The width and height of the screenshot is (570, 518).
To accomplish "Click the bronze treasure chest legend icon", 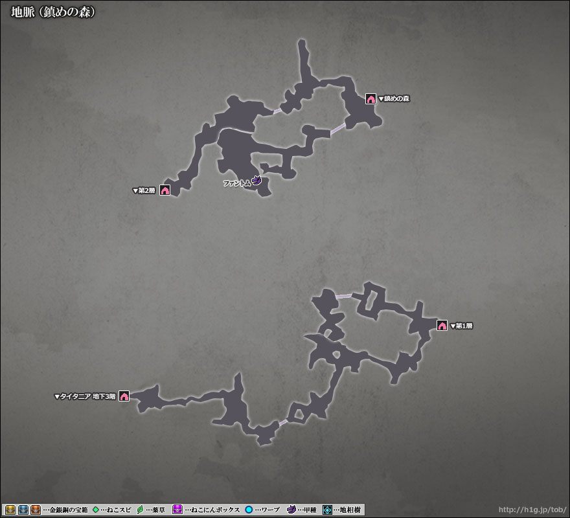I will 36,510.
